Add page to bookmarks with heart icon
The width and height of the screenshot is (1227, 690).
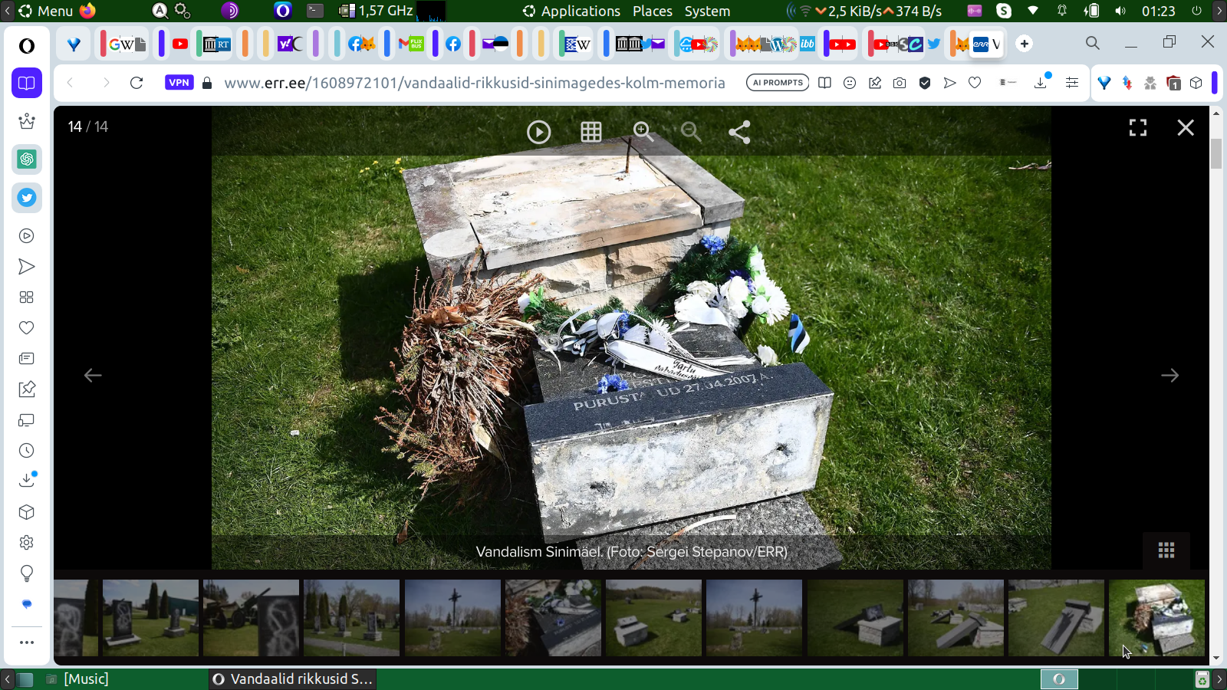pyautogui.click(x=975, y=83)
